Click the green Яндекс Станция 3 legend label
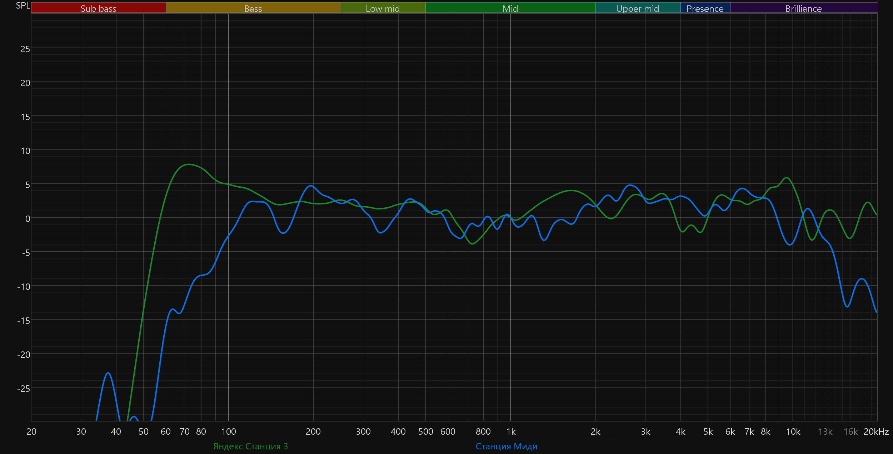 tap(250, 446)
